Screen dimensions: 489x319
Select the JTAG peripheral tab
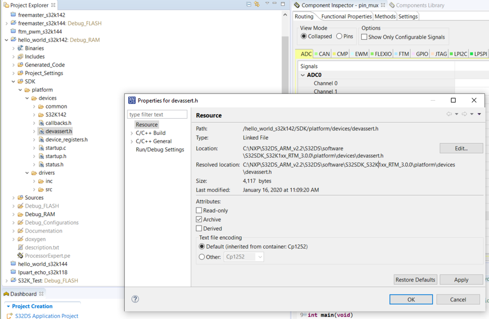439,54
